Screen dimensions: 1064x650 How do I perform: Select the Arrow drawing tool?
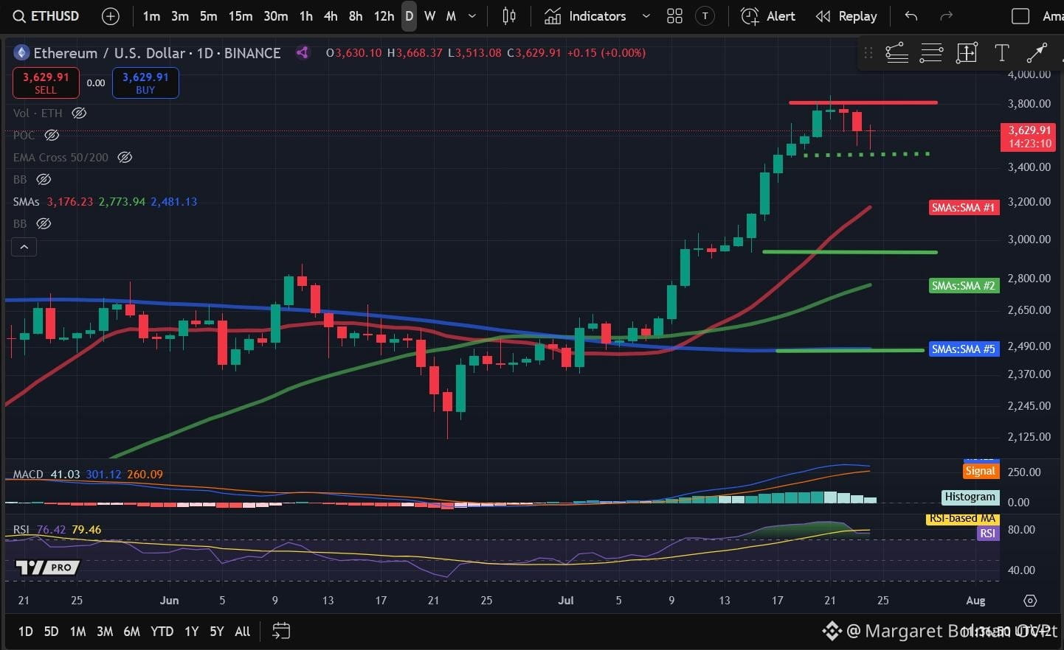pyautogui.click(x=1037, y=52)
